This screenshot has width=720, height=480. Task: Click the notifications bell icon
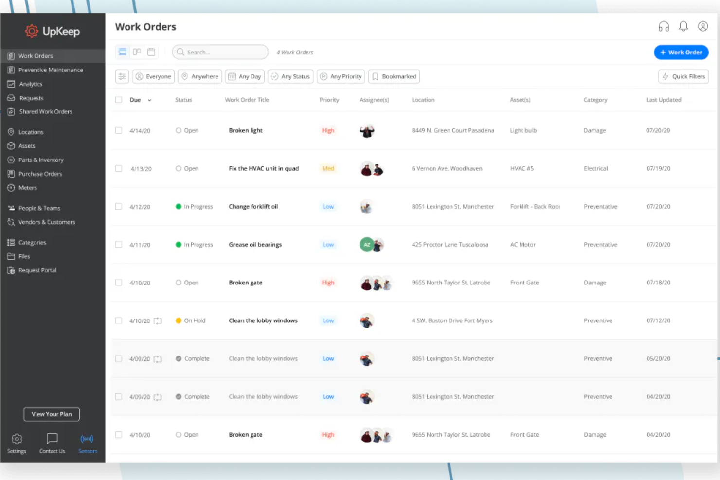683,26
